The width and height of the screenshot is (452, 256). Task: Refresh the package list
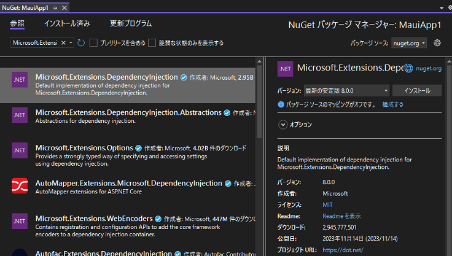[x=81, y=43]
